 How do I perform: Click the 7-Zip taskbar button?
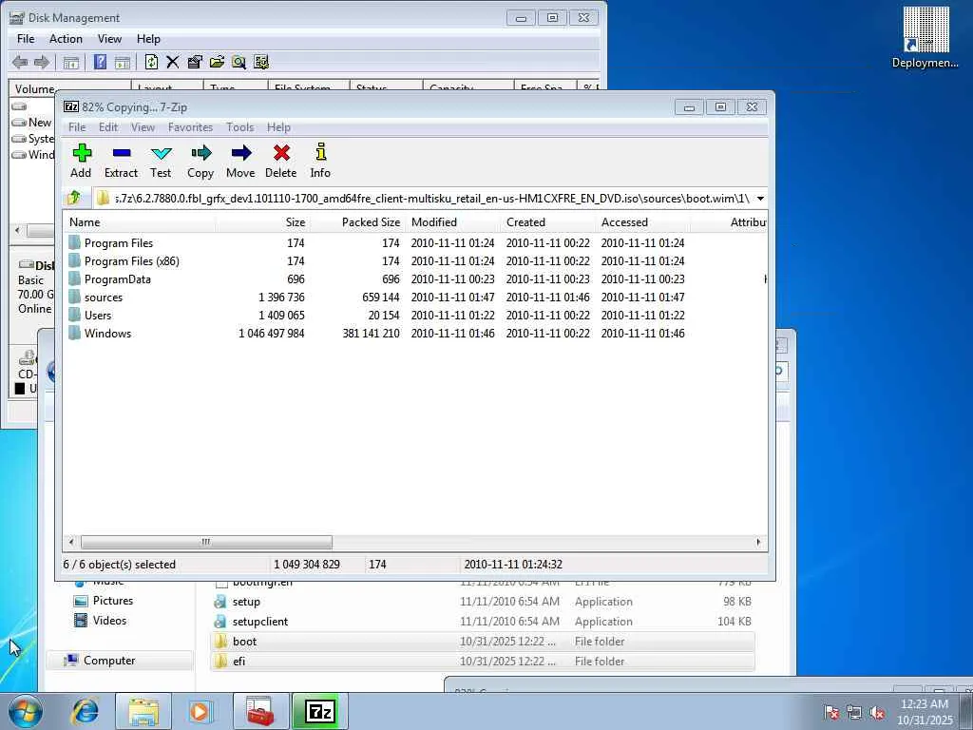coord(319,711)
